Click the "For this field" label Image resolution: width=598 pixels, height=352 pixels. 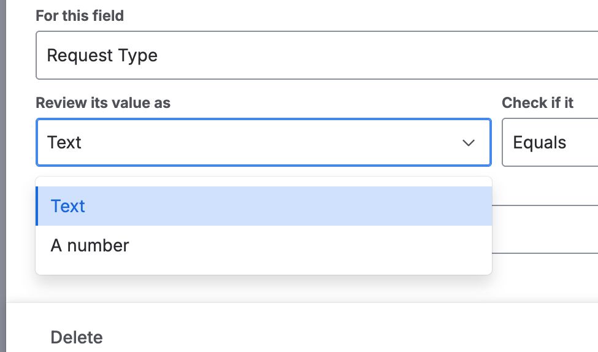tap(80, 16)
